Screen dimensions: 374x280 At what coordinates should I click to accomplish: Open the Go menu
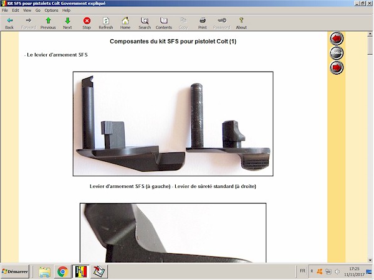click(x=38, y=10)
